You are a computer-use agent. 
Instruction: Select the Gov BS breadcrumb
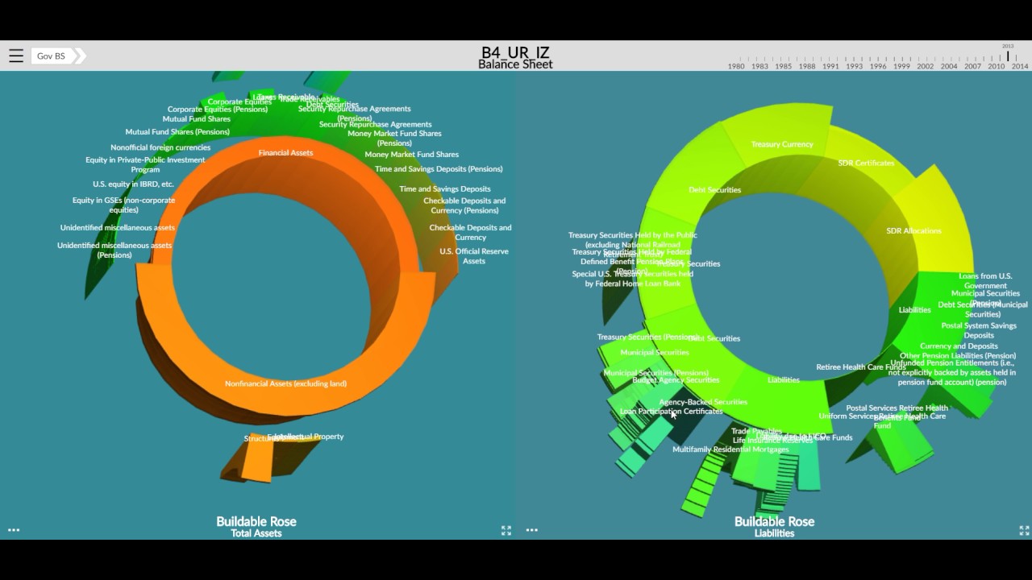click(51, 56)
